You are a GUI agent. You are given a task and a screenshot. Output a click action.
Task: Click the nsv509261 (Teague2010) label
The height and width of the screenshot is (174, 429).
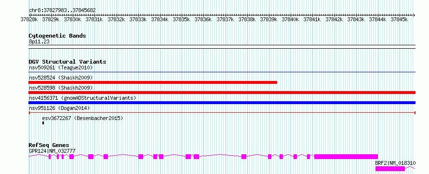pos(61,67)
